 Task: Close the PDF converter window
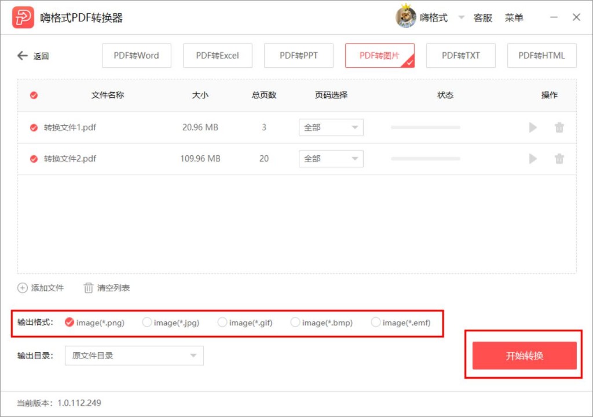coord(576,17)
